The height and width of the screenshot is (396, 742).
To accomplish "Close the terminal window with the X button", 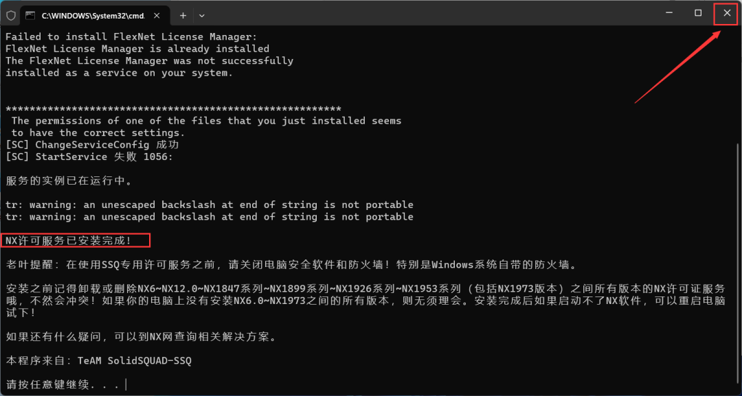I will [x=727, y=13].
